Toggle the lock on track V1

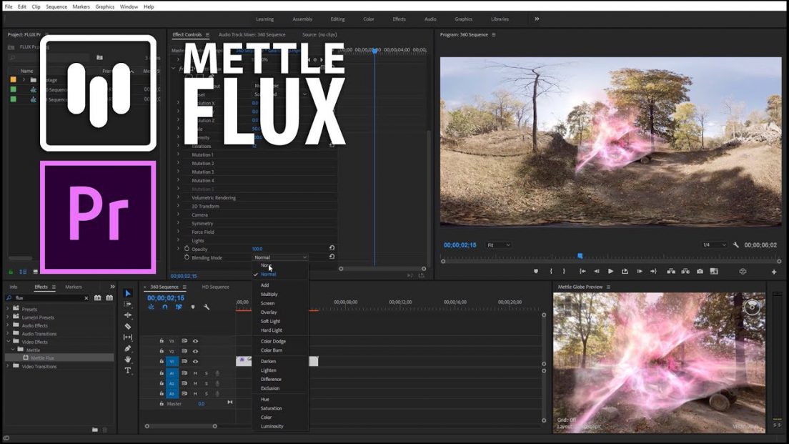(162, 360)
